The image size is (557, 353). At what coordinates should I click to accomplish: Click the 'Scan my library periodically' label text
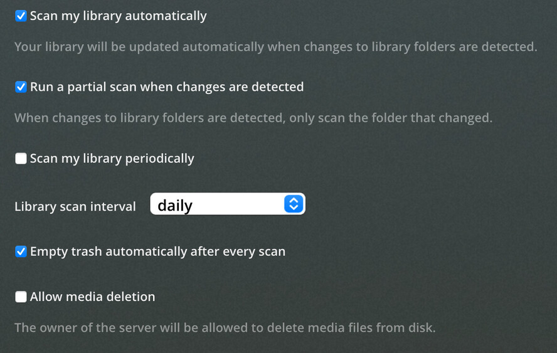[x=112, y=159]
